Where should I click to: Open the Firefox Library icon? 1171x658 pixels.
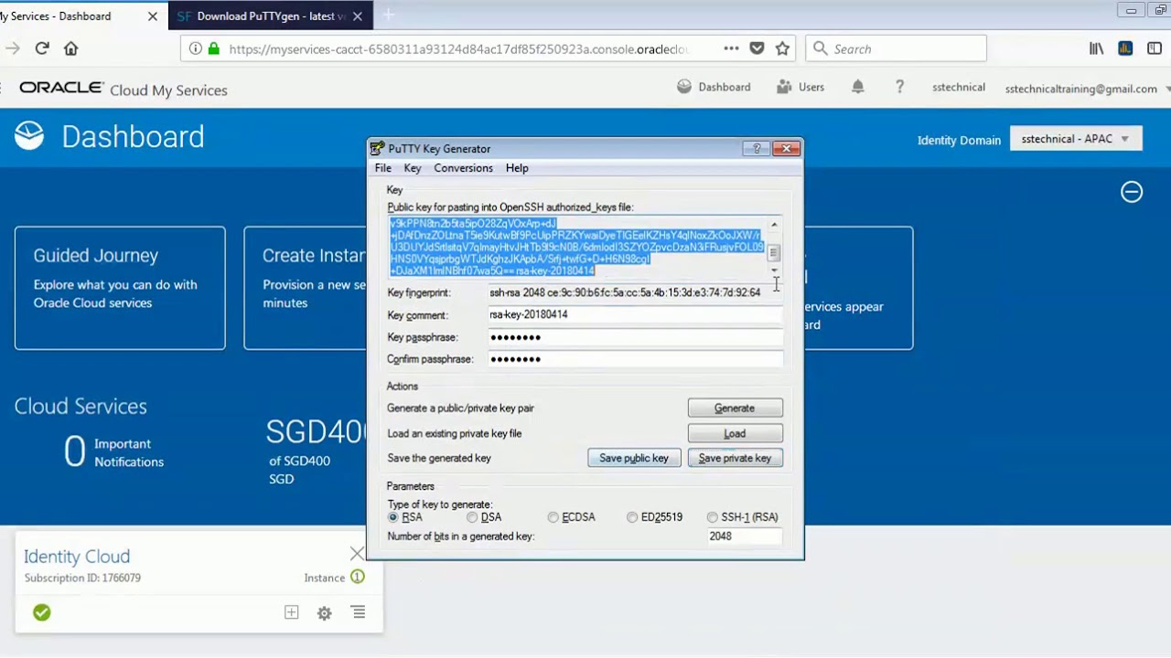[1096, 48]
